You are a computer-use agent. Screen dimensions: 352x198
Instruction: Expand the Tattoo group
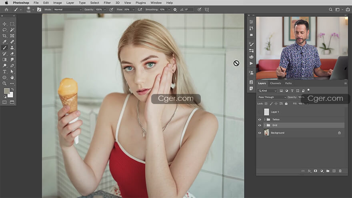265,120
